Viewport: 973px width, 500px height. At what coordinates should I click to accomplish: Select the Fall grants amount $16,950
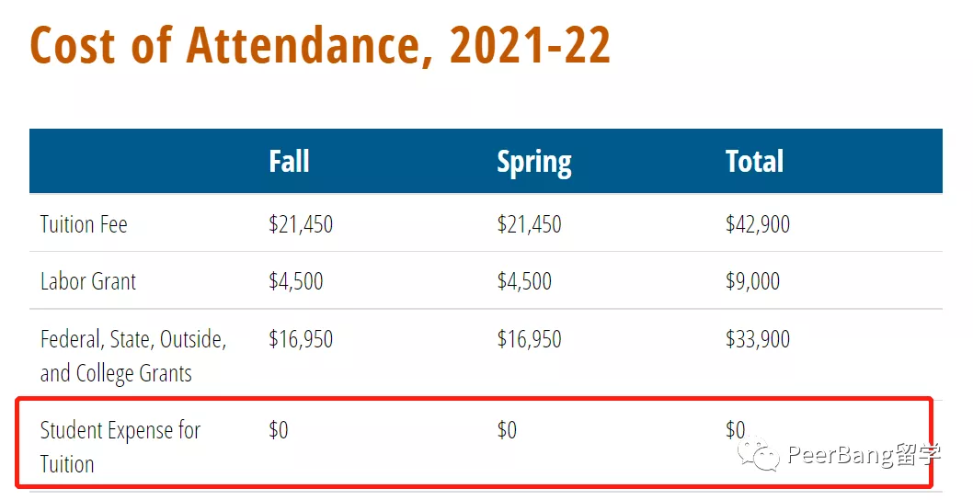(301, 339)
